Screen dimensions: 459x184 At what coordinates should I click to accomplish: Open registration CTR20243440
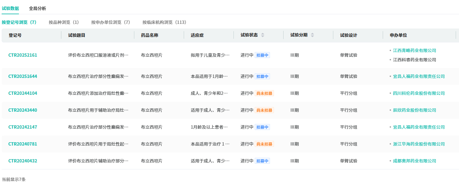click(x=23, y=110)
